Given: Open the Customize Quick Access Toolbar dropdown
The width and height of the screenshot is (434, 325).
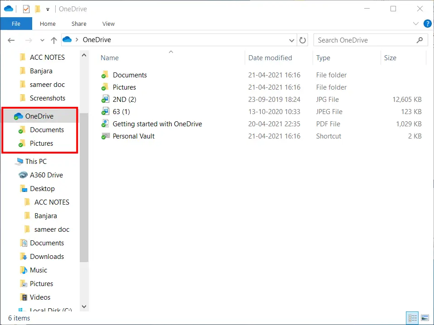Looking at the screenshot, I should [x=48, y=10].
